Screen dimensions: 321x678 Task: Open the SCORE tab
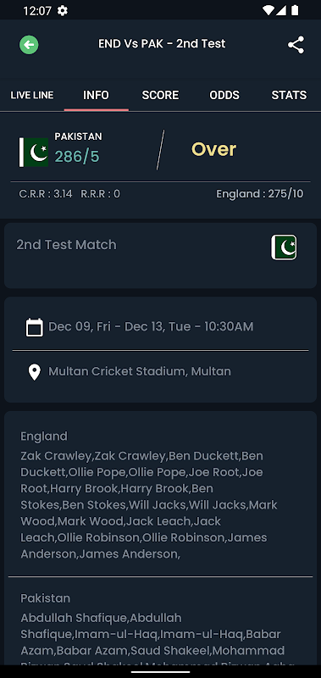coord(160,95)
